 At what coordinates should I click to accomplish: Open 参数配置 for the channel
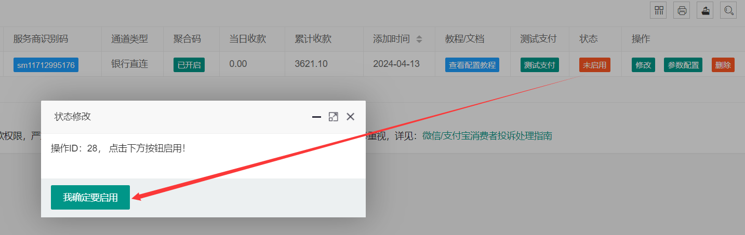pos(683,65)
